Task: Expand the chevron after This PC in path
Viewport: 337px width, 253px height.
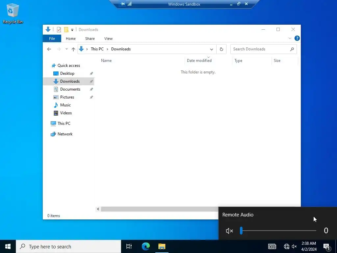Action: tap(107, 49)
